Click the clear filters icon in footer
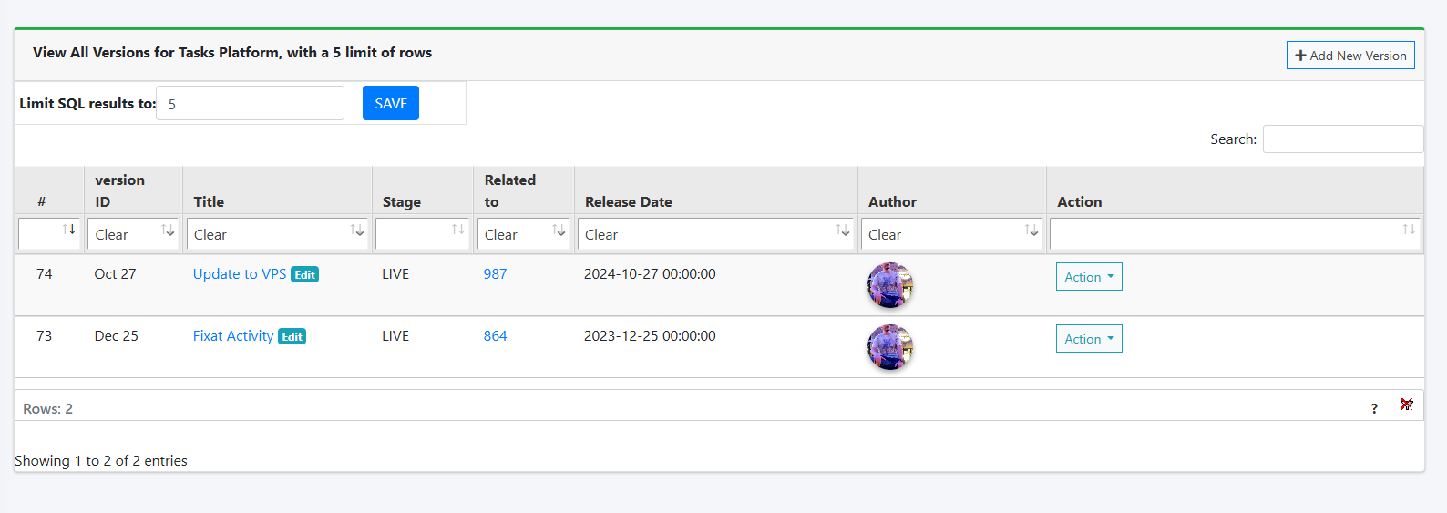1447x513 pixels. 1406,405
